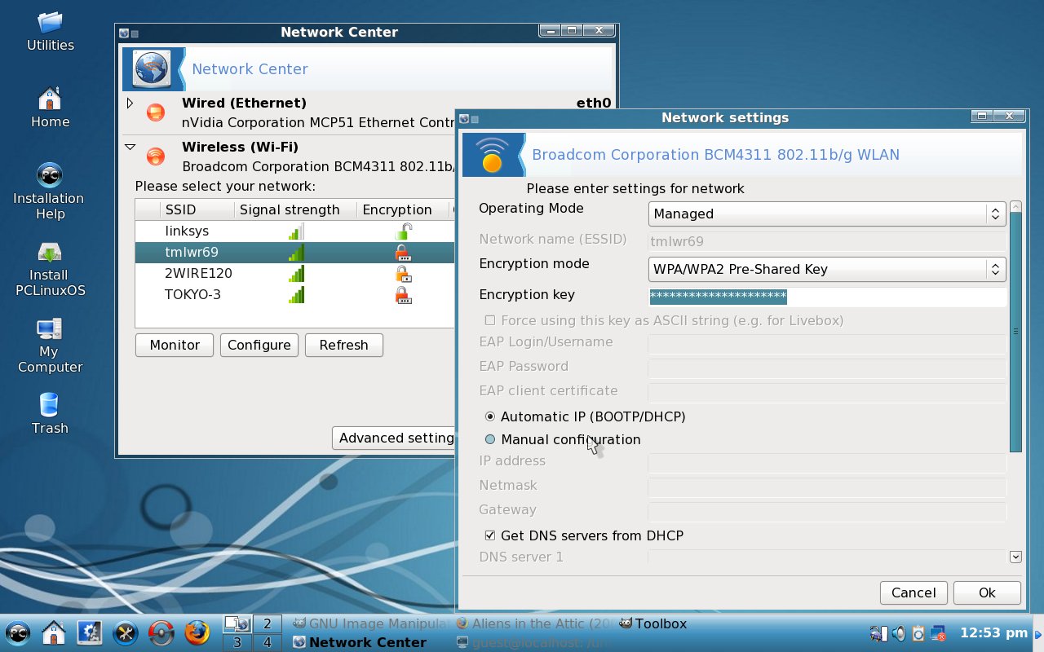The height and width of the screenshot is (652, 1044).
Task: Open the control center gear launcher
Action: coord(89,632)
